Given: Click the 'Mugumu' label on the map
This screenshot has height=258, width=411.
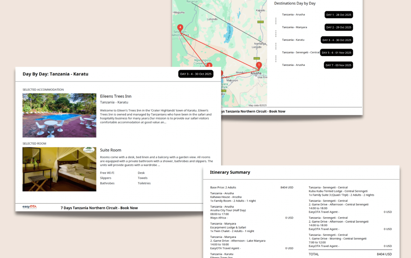Looking at the screenshot, I should click(179, 12).
